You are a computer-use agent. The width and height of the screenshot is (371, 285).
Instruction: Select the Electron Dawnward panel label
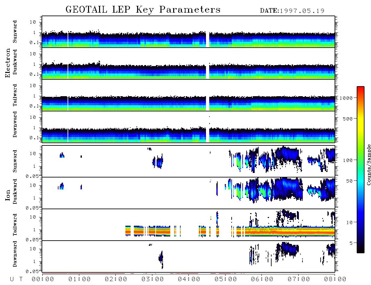15,125
